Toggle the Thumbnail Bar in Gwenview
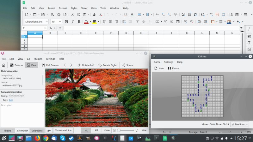This screenshot has height=142, width=253. pyautogui.click(x=64, y=130)
